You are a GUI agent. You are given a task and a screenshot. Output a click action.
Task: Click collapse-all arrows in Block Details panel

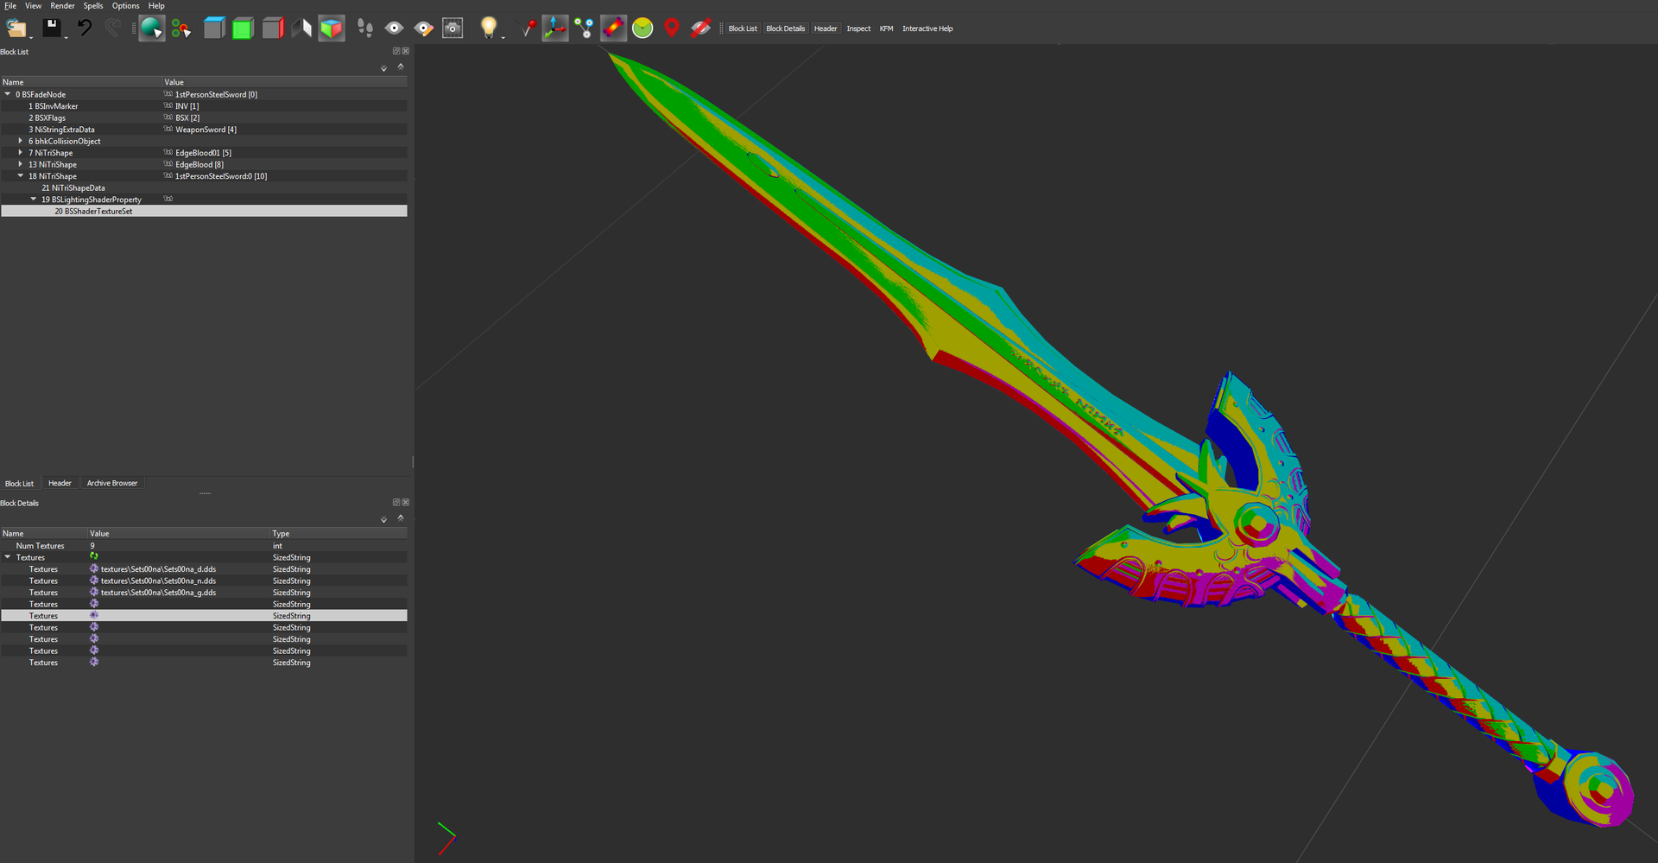pos(401,517)
